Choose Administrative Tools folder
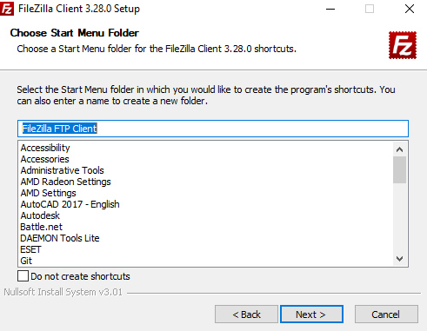427x331 pixels. [63, 170]
